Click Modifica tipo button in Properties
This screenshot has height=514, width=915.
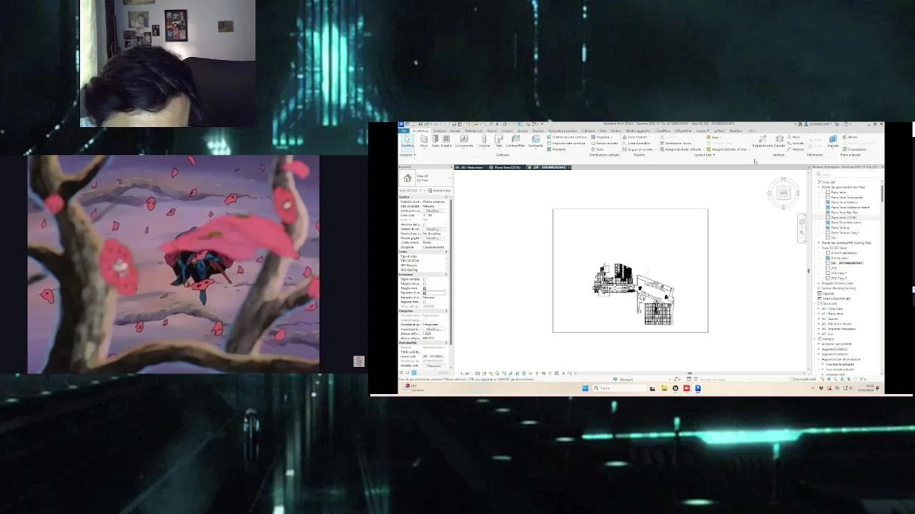(439, 191)
